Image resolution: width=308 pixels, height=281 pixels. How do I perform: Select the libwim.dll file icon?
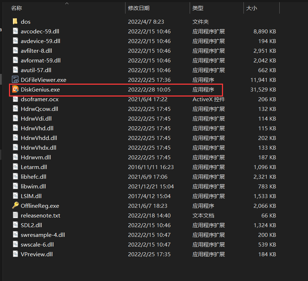tap(15, 186)
